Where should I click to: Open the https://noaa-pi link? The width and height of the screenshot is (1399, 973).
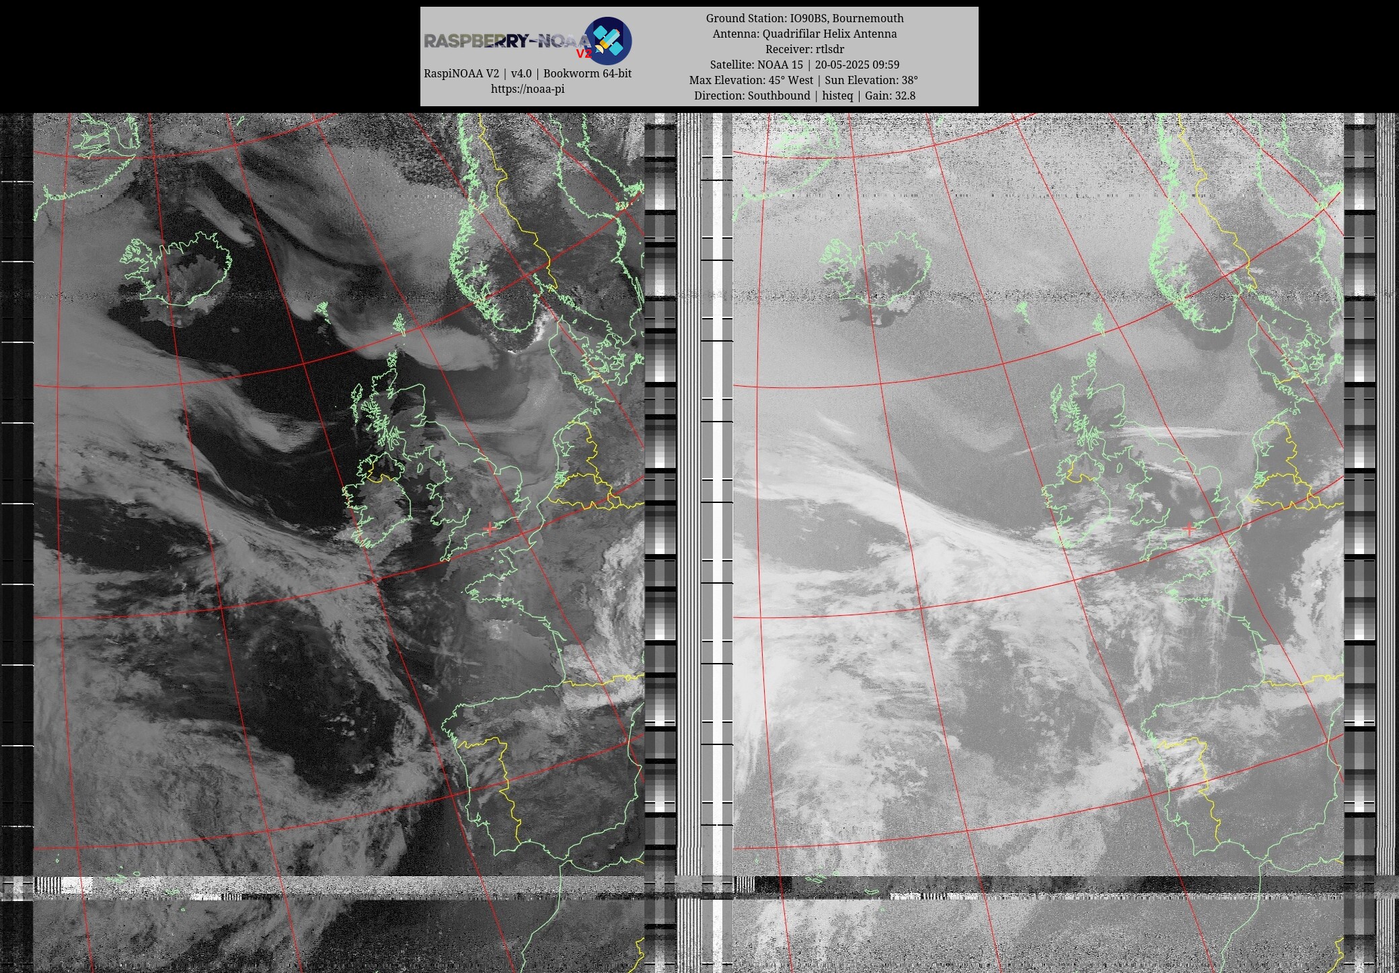[527, 89]
